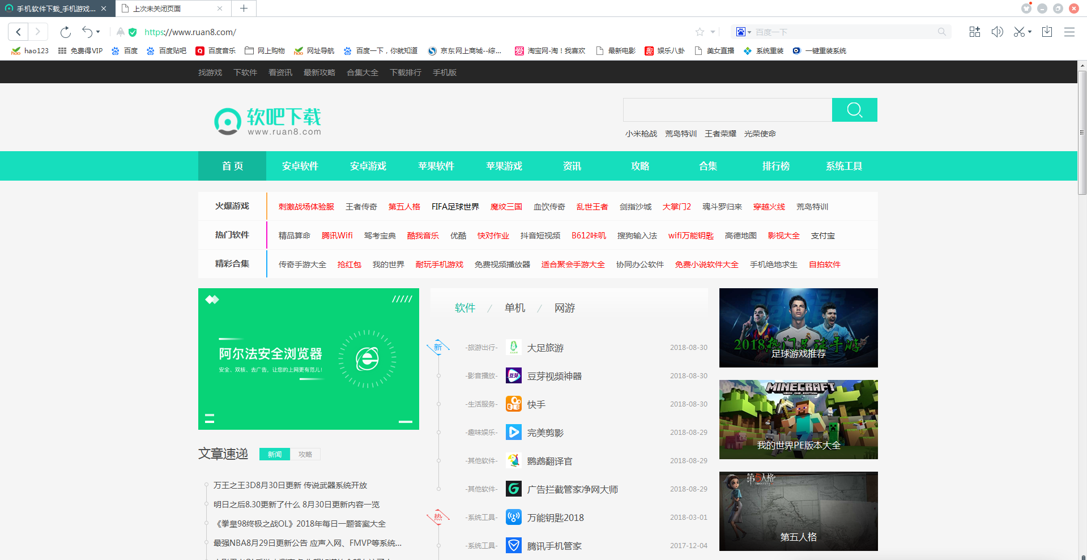Click the green site search button

pyautogui.click(x=855, y=110)
